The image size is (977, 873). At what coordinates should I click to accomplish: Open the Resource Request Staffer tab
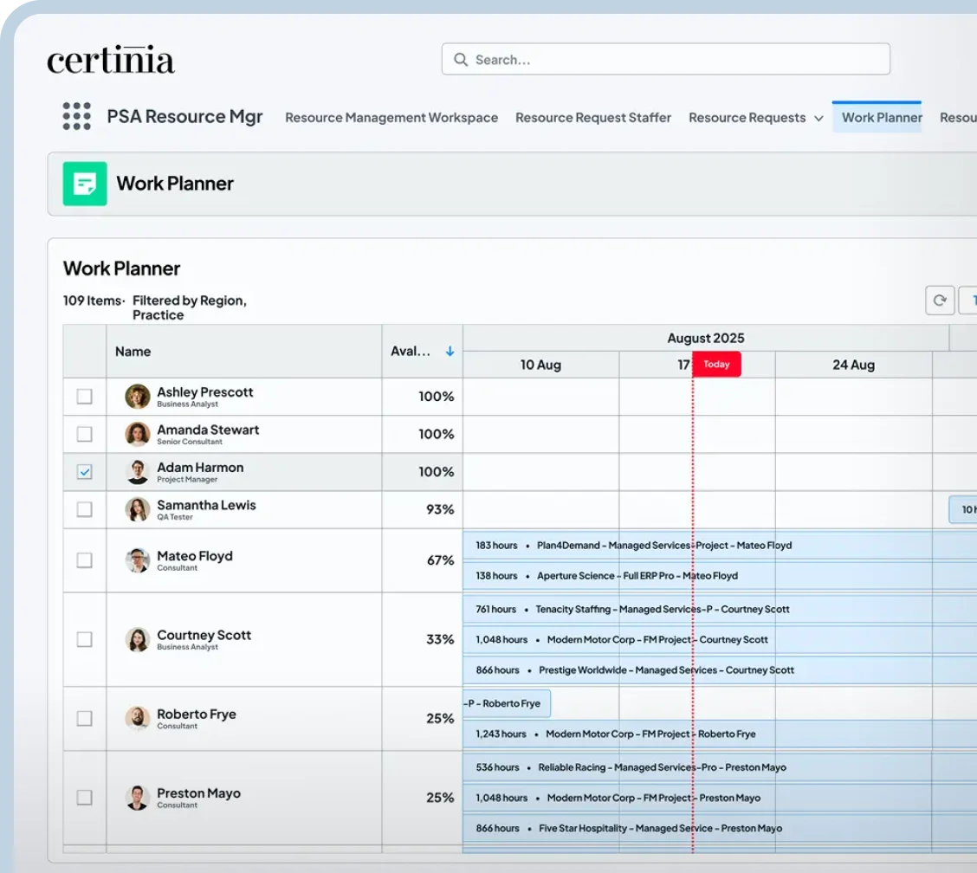[x=593, y=118]
